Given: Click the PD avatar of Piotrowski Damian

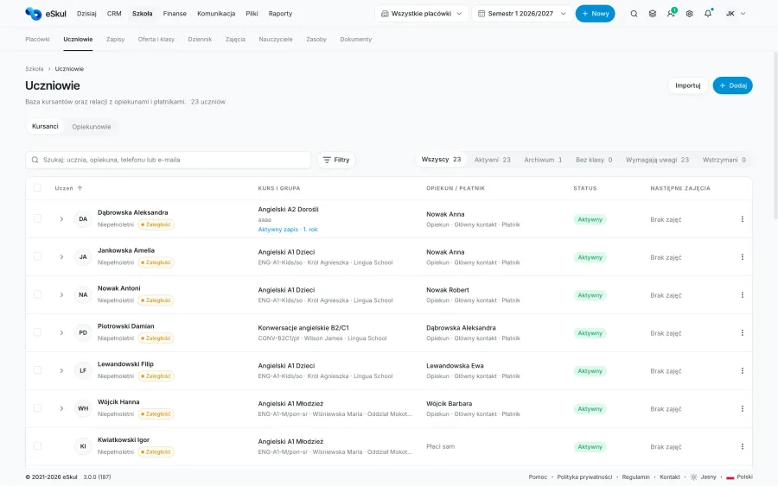Looking at the screenshot, I should point(83,332).
